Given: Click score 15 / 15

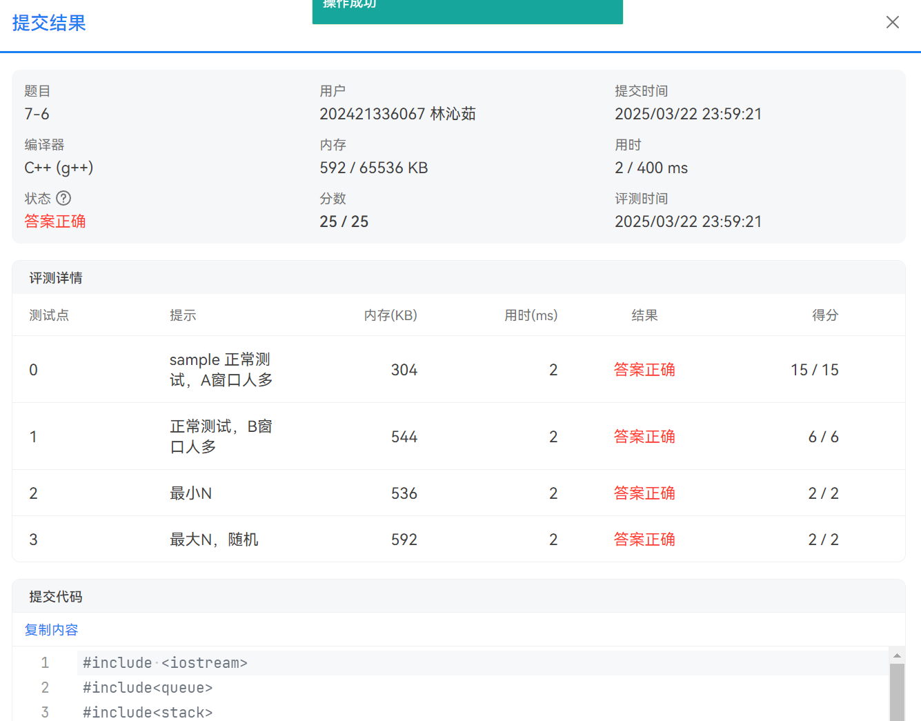Looking at the screenshot, I should [814, 370].
